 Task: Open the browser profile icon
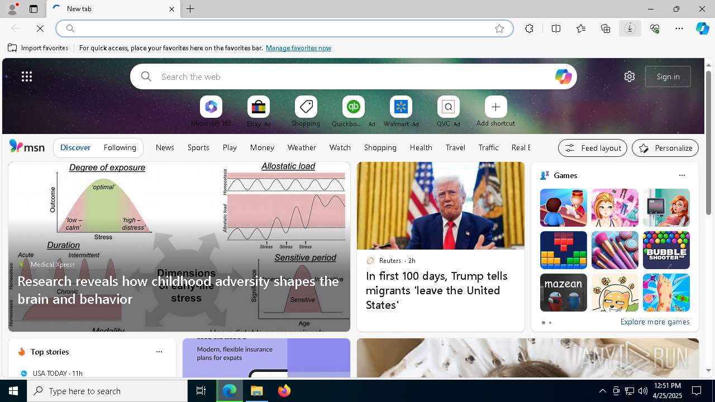click(x=12, y=9)
